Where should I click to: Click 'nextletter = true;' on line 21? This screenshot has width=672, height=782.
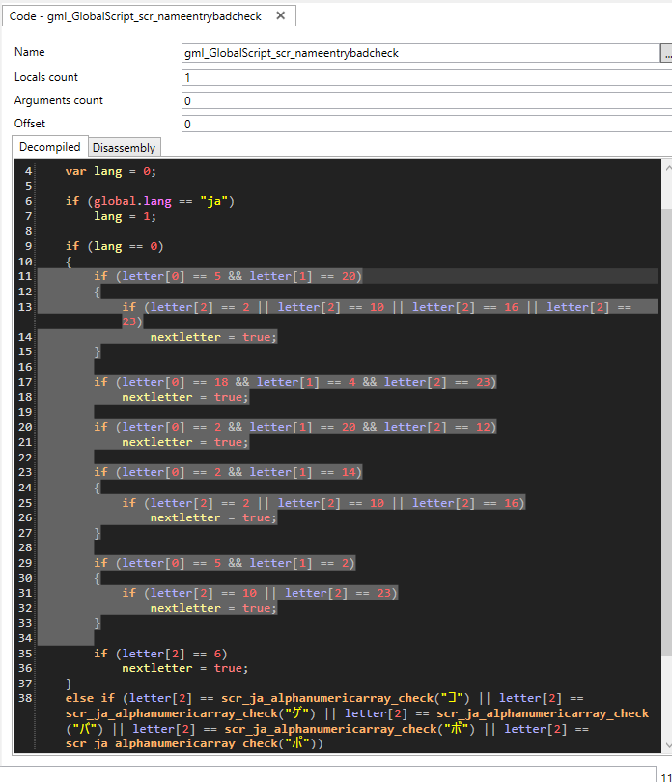(185, 442)
